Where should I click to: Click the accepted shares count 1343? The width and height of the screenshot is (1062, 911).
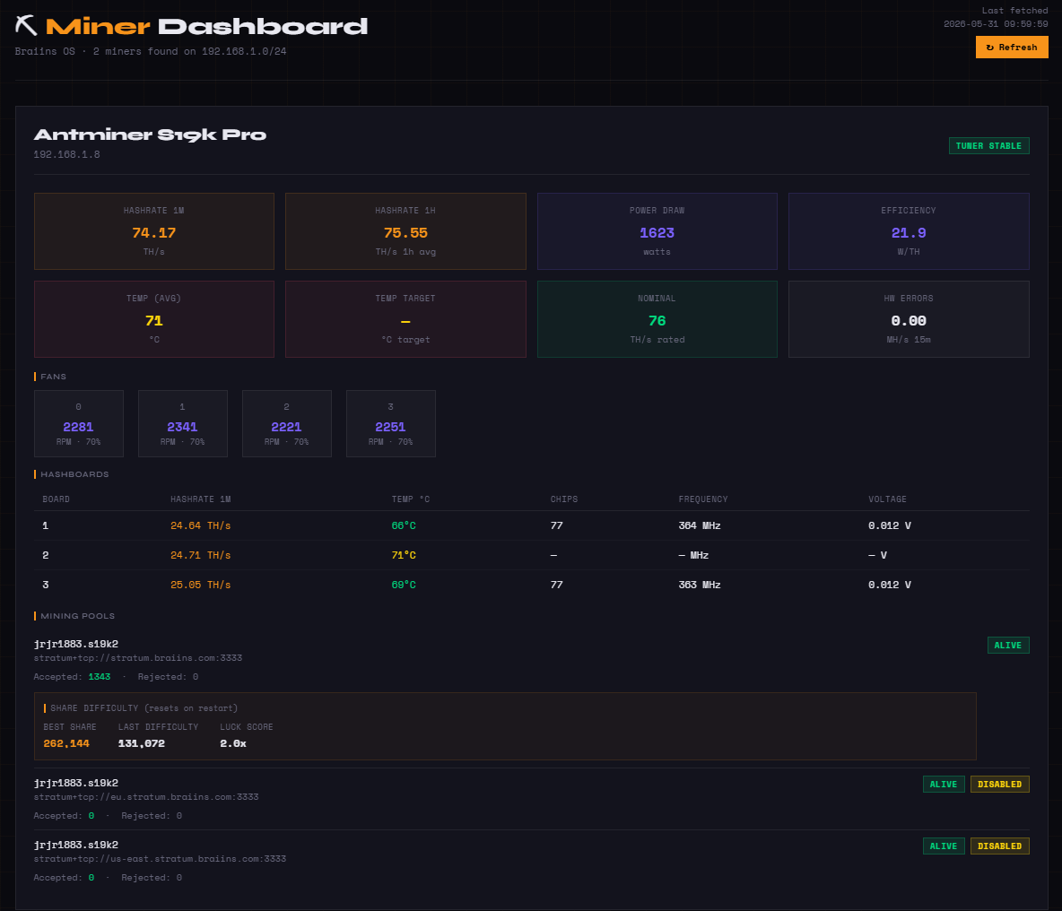point(100,677)
